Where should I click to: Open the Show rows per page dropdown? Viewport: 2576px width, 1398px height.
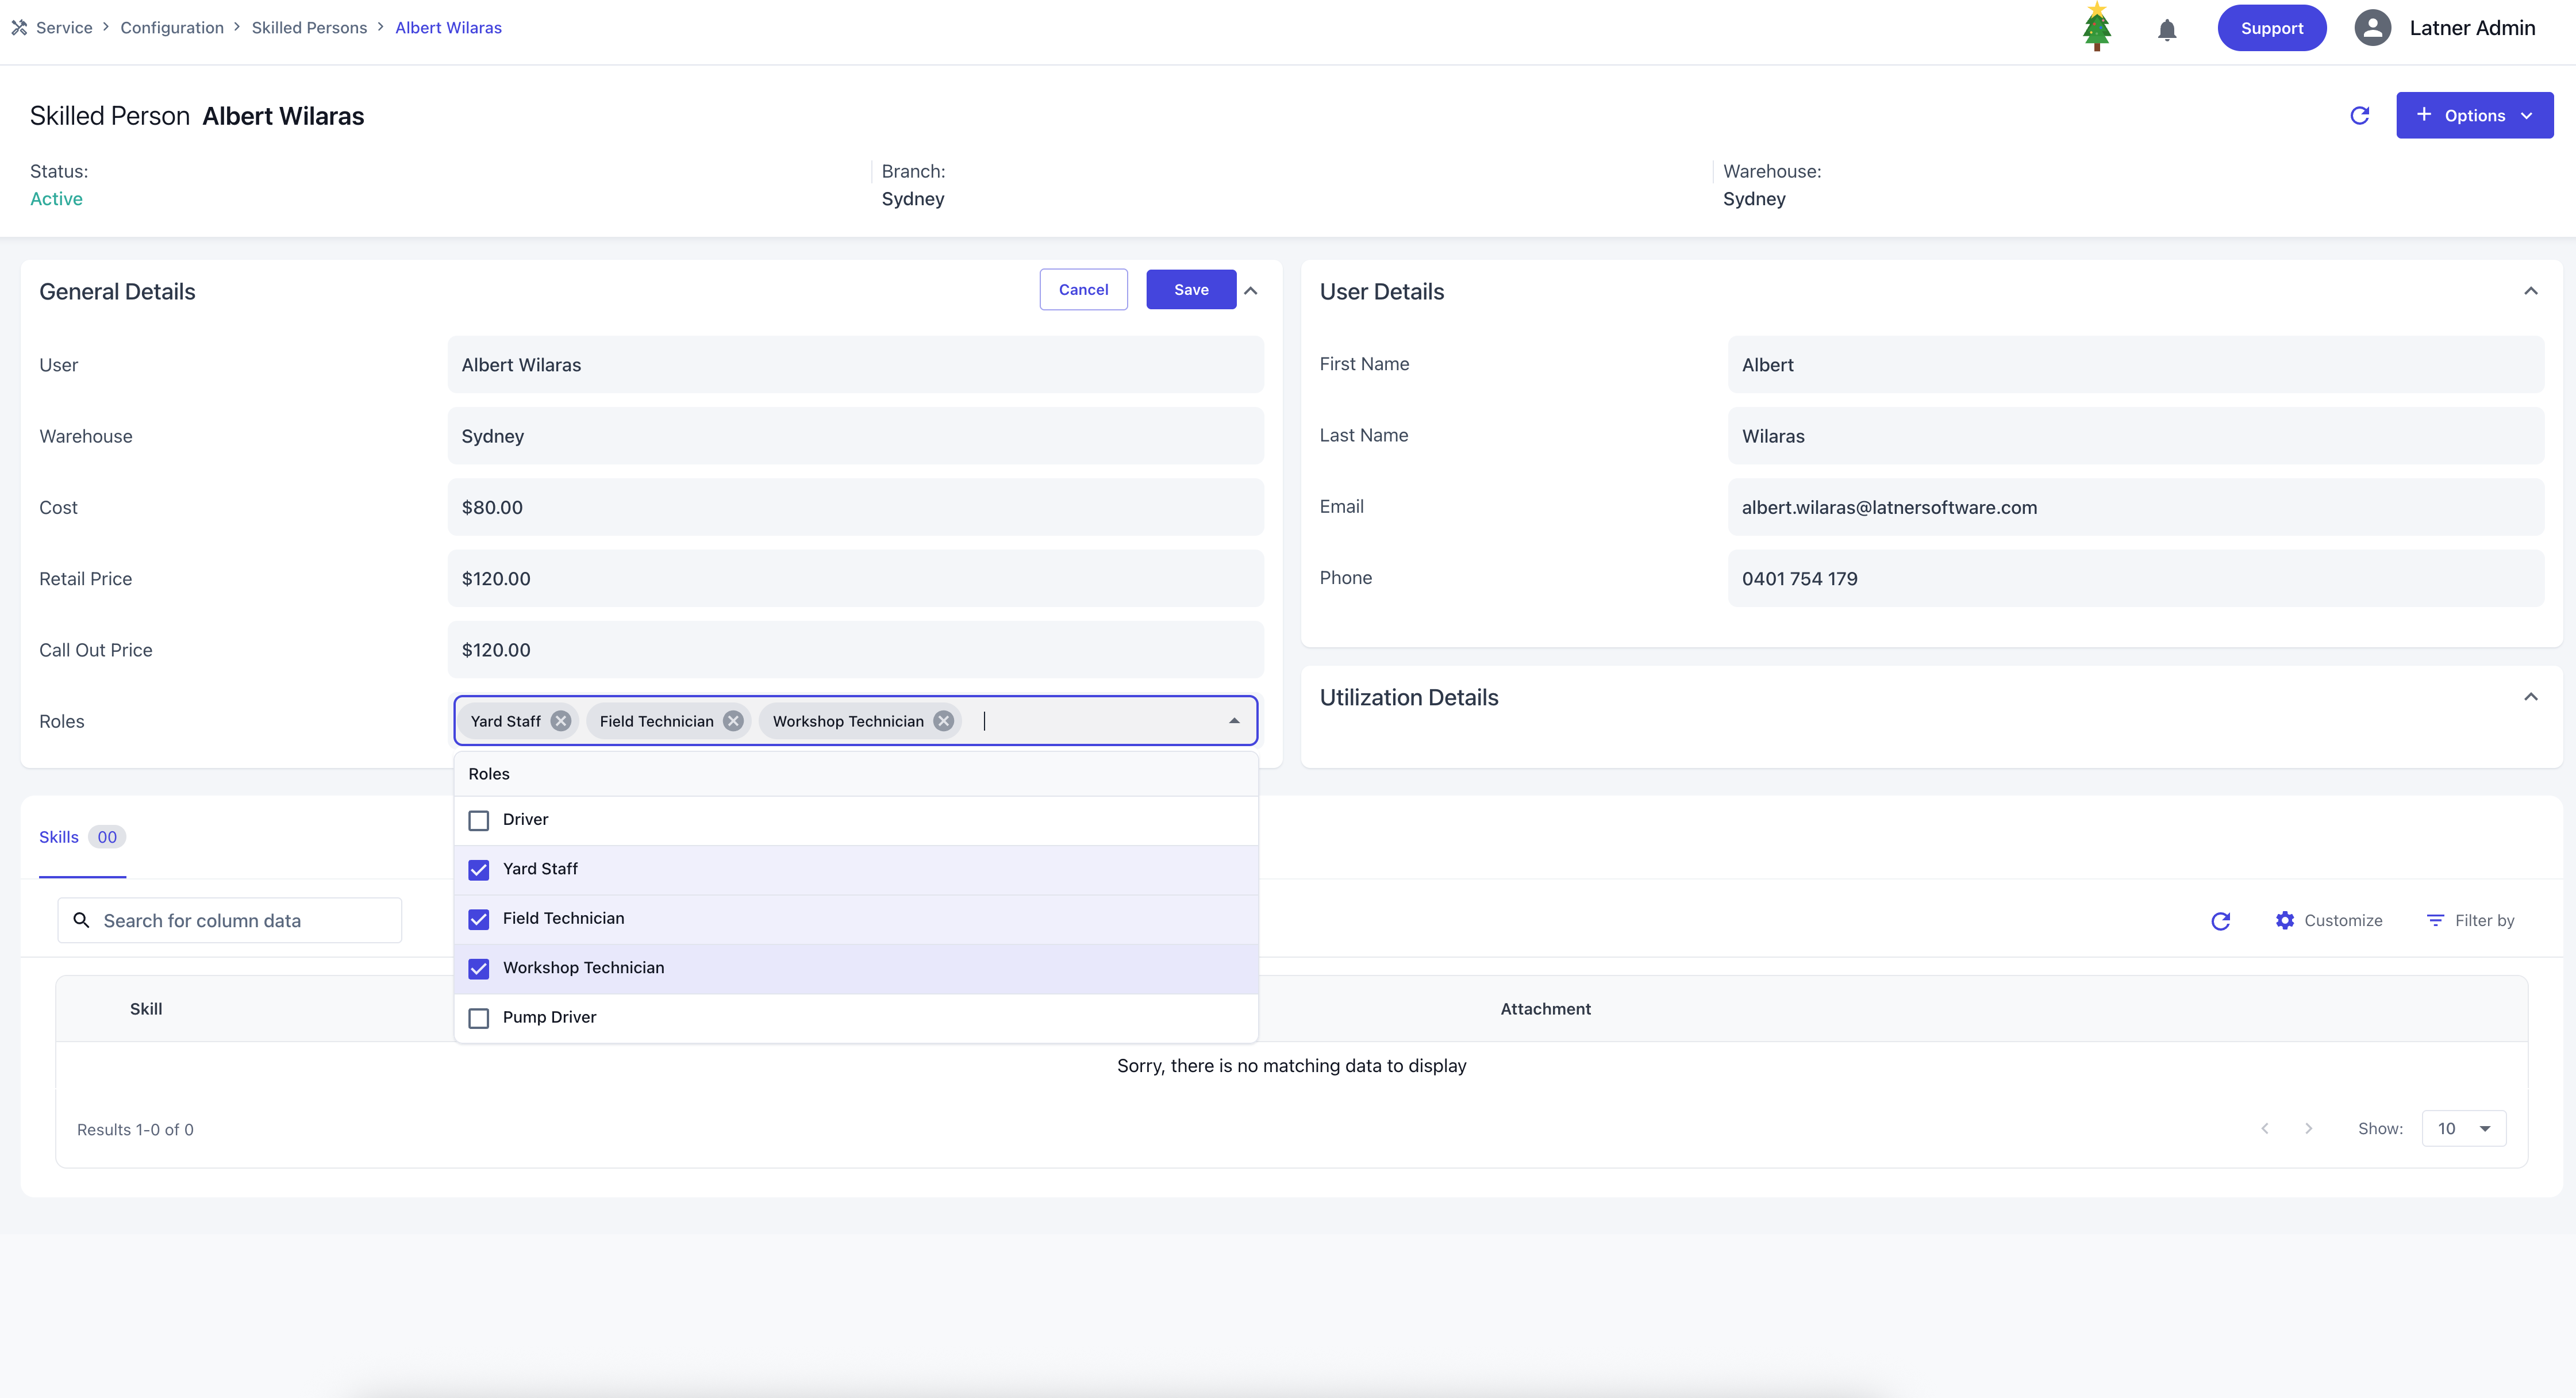(x=2463, y=1129)
